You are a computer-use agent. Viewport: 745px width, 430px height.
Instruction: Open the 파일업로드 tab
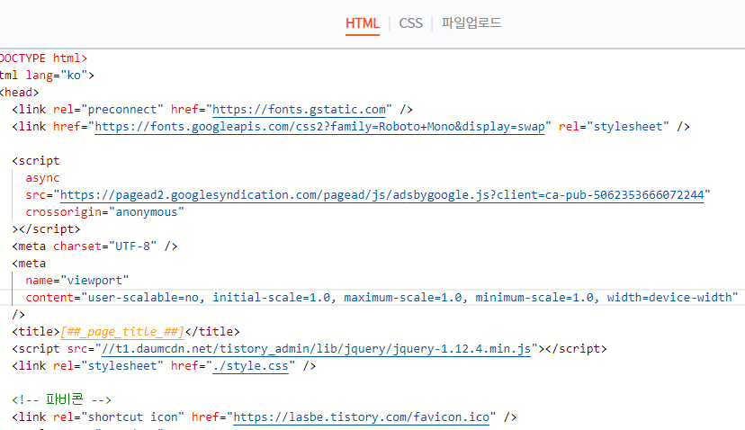click(471, 22)
